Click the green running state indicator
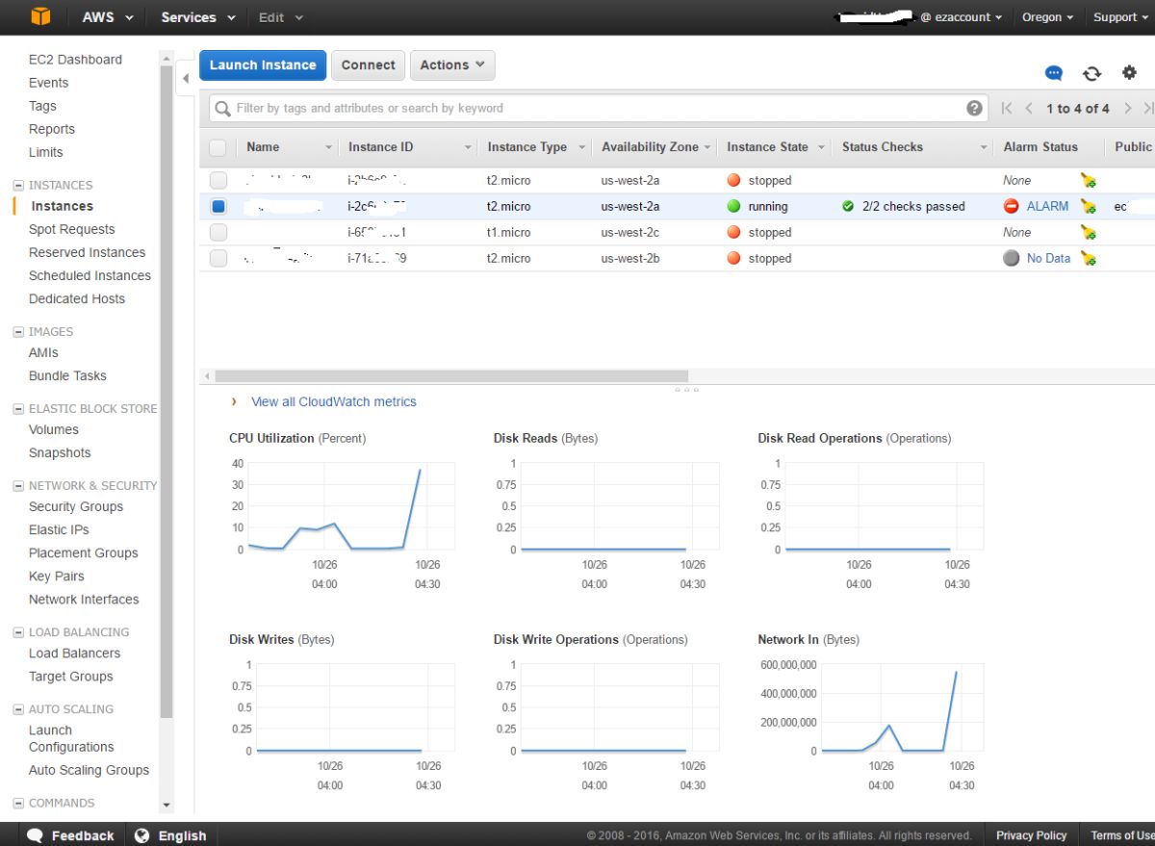1155x846 pixels. 733,206
